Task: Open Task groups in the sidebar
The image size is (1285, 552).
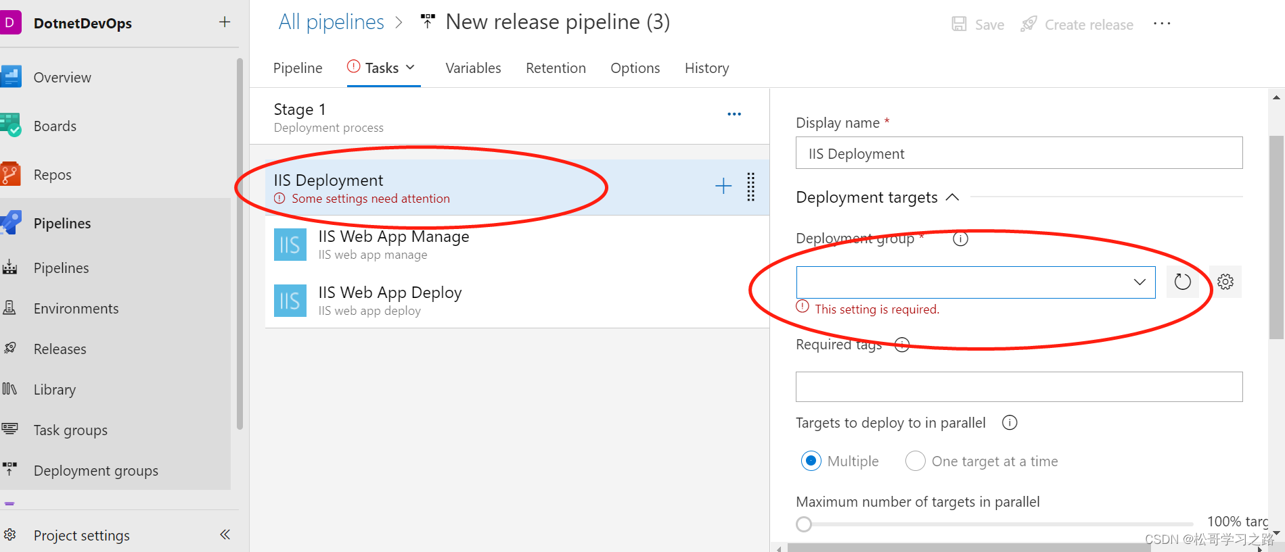Action: coord(70,430)
